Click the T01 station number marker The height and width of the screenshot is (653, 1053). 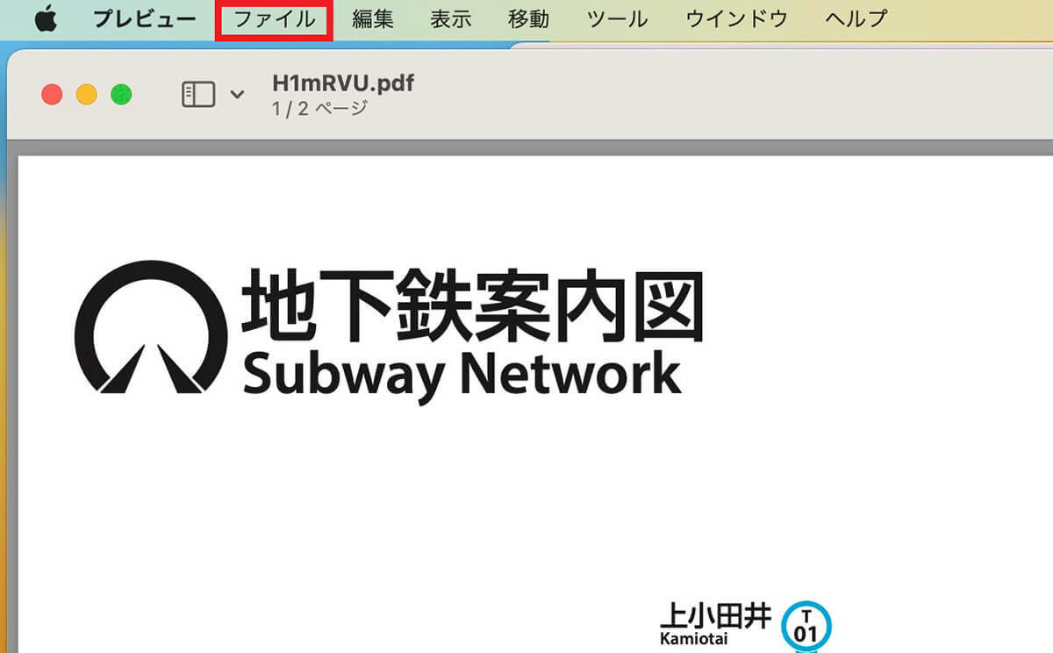click(806, 627)
